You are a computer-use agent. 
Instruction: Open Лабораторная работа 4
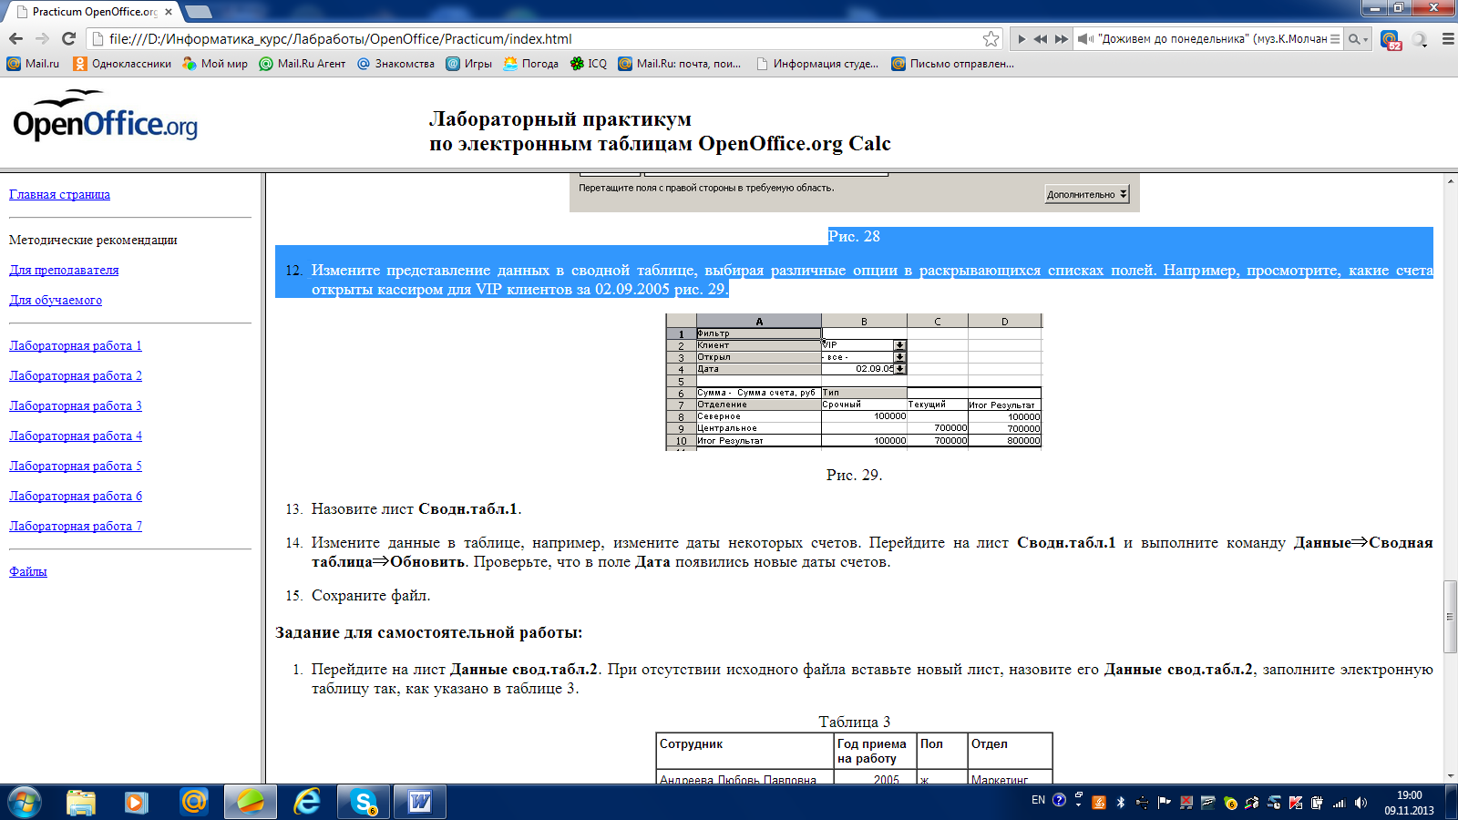click(76, 436)
